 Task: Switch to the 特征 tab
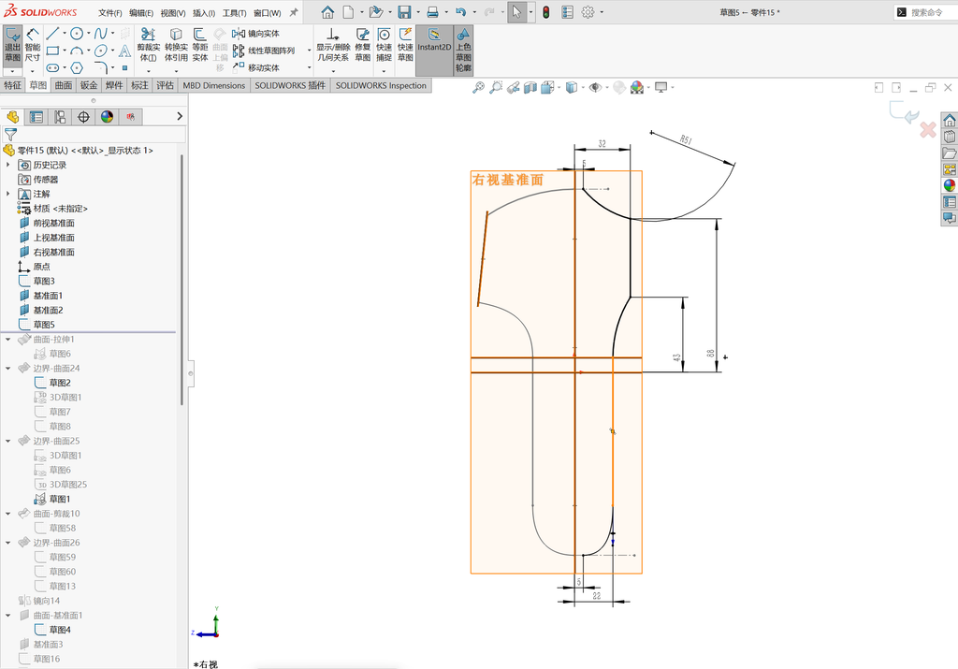pyautogui.click(x=13, y=85)
